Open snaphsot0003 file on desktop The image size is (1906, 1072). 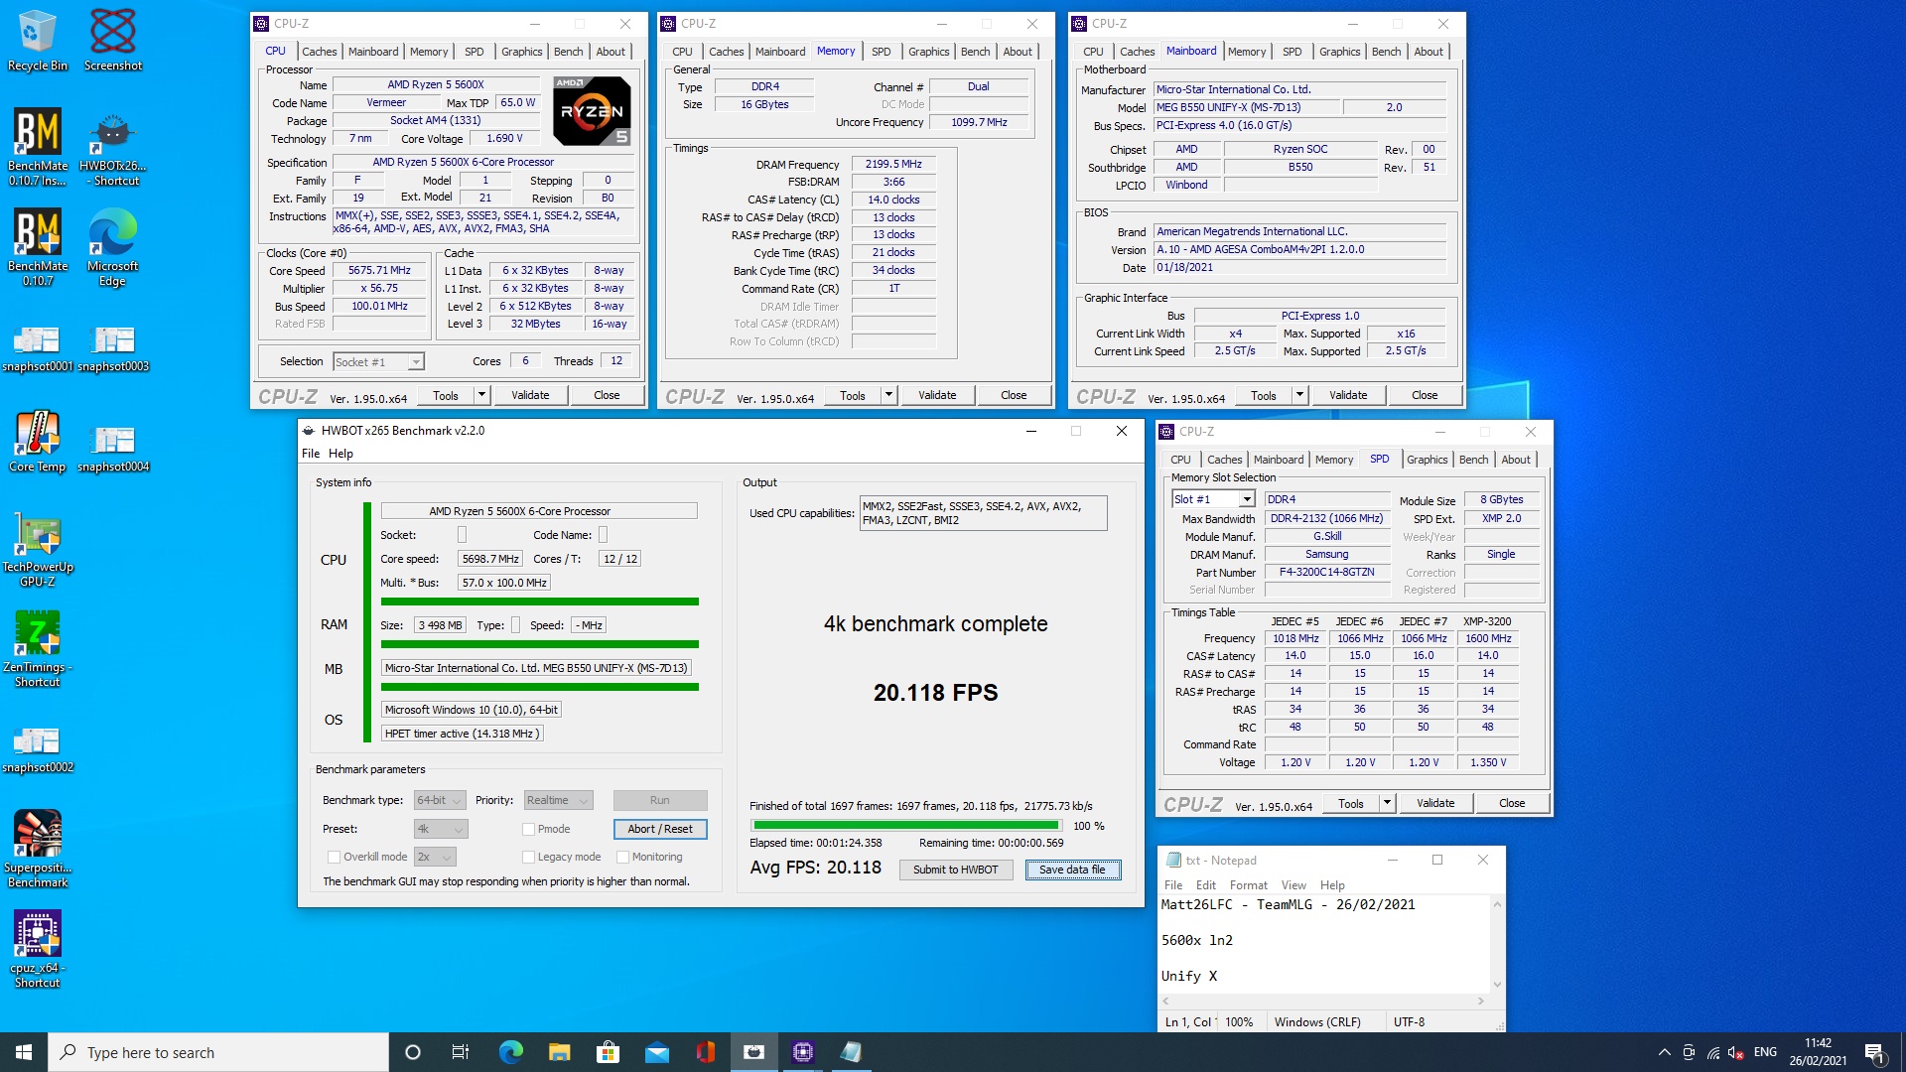pyautogui.click(x=113, y=348)
